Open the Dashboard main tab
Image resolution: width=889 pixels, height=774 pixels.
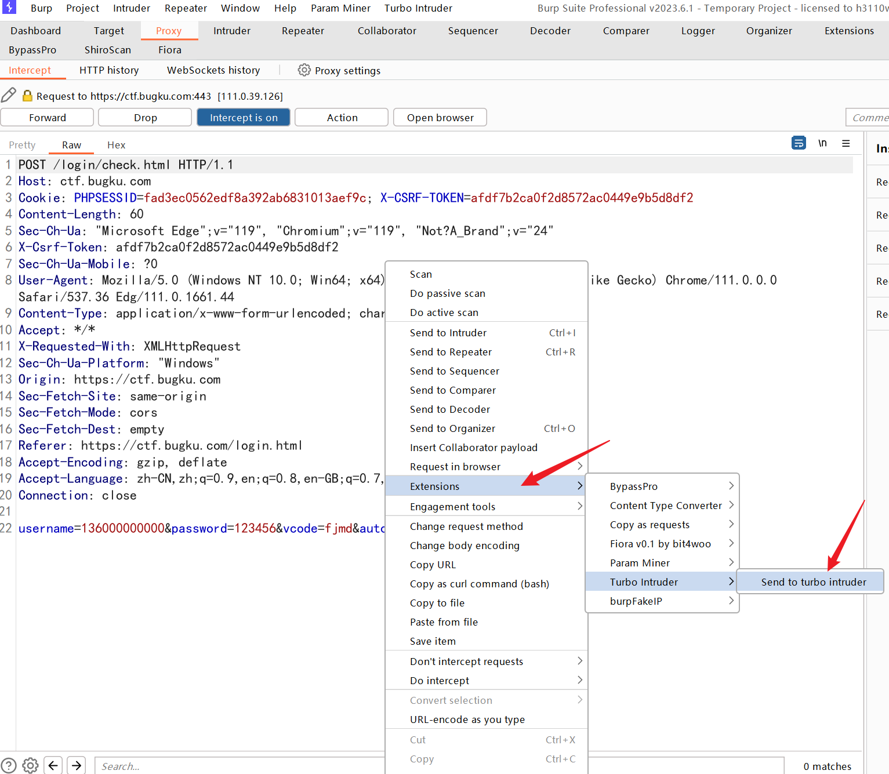35,31
